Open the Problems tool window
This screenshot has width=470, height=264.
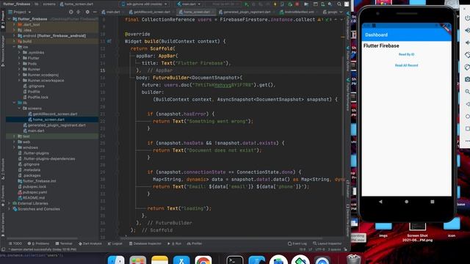click(x=38, y=243)
